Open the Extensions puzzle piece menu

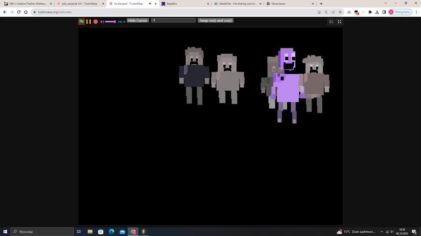tap(370, 12)
